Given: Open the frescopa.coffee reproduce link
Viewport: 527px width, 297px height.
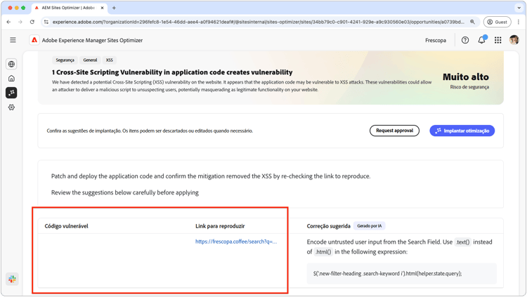Looking at the screenshot, I should [x=236, y=242].
